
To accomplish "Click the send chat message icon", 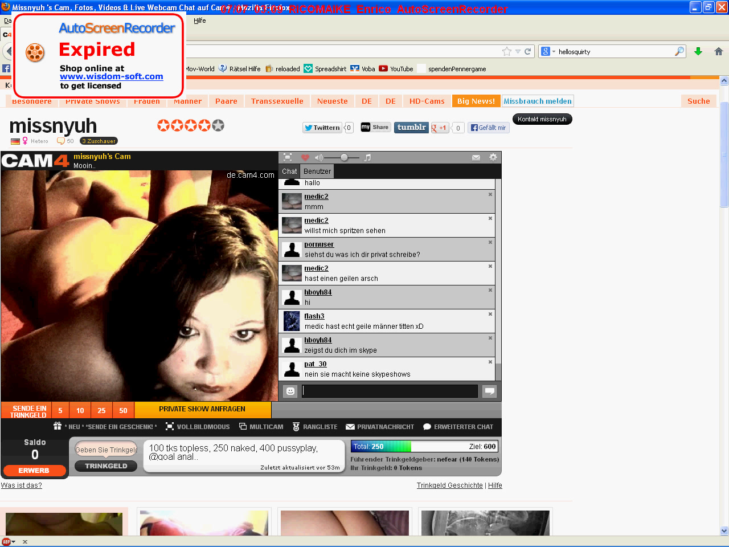I will pos(489,391).
